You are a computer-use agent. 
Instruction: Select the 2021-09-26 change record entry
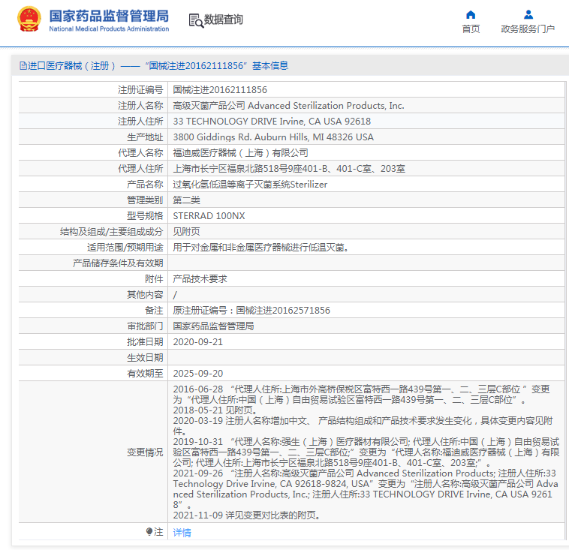[366, 489]
